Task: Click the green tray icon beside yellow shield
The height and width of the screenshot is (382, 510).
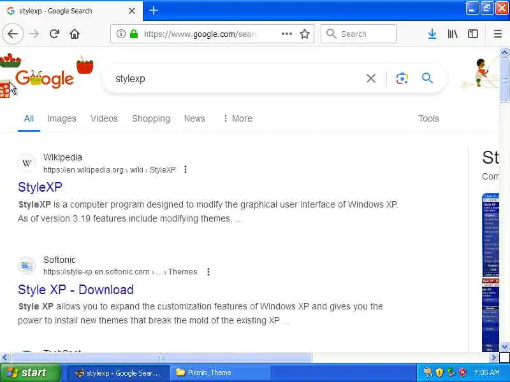Action: click(x=451, y=372)
